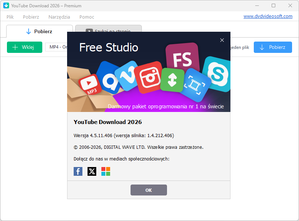This screenshot has width=299, height=221.
Task: Open the Microsoft Store colored squares icon
Action: coord(106,171)
